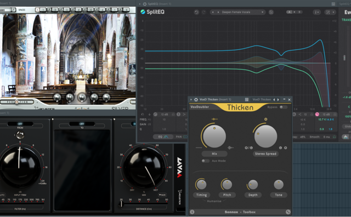Viewport: 351px width, 217px height.
Task: Select the PAN view tab
Action: 182,136
